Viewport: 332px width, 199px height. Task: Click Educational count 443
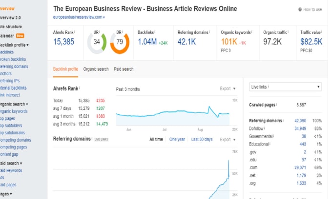303,144
